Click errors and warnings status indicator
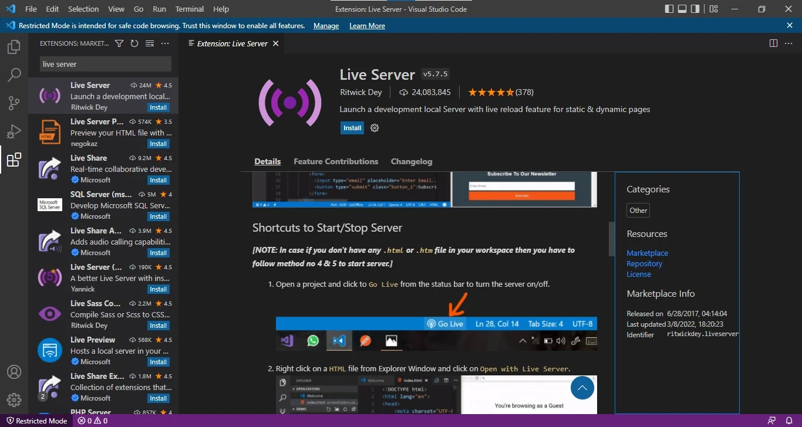The height and width of the screenshot is (427, 802). [93, 421]
